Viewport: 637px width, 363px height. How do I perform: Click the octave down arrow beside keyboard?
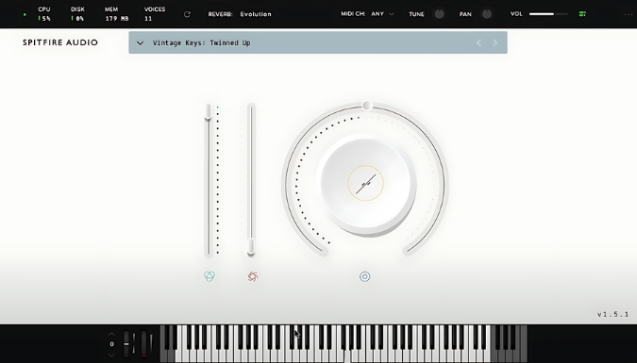111,355
